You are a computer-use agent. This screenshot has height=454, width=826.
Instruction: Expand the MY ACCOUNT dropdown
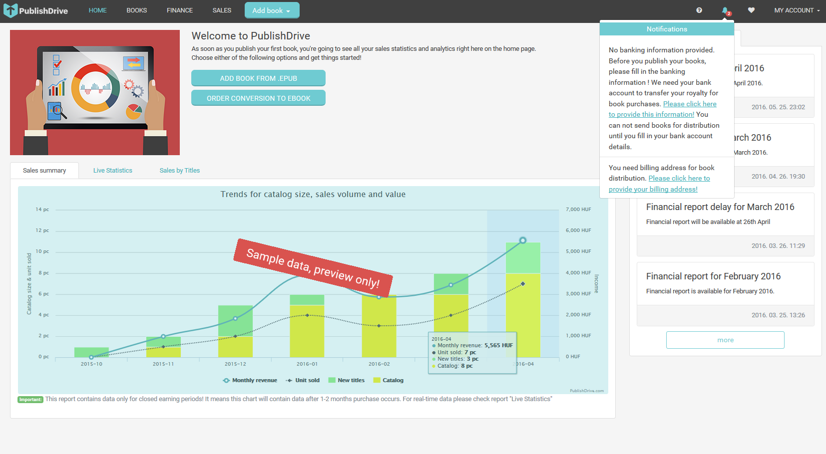(797, 10)
